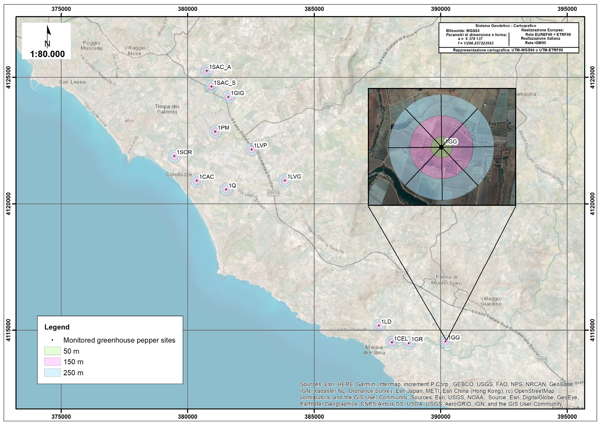Click the 1SAC_A site marker

[207, 71]
